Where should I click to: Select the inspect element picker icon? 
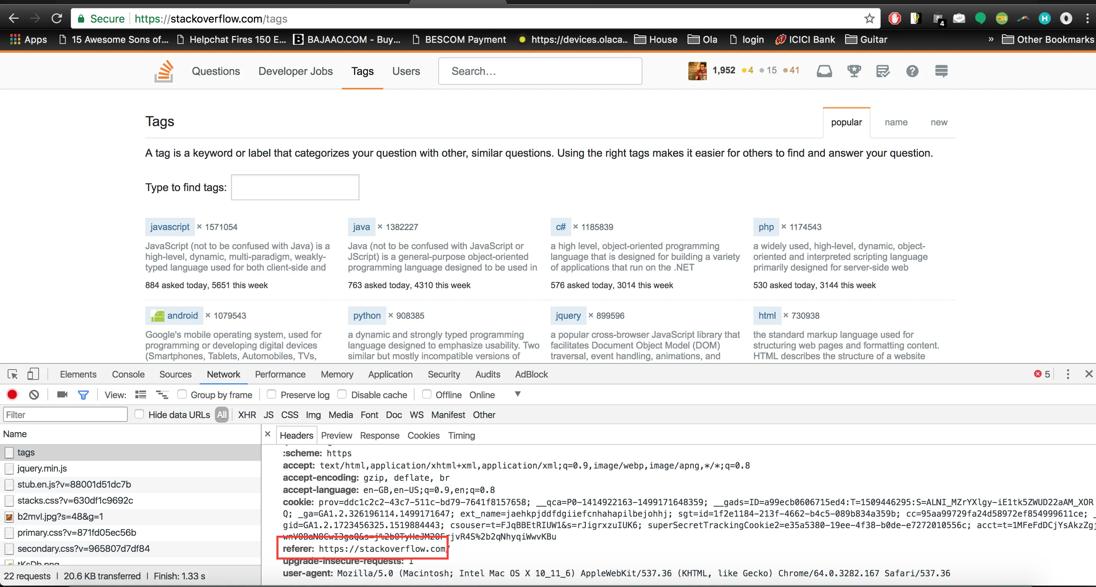[x=12, y=374]
